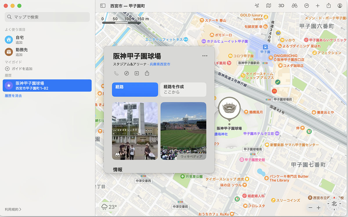Image resolution: width=348 pixels, height=217 pixels.
Task: Select 味の店 ソウル restaurant marker
Action: (x=245, y=185)
